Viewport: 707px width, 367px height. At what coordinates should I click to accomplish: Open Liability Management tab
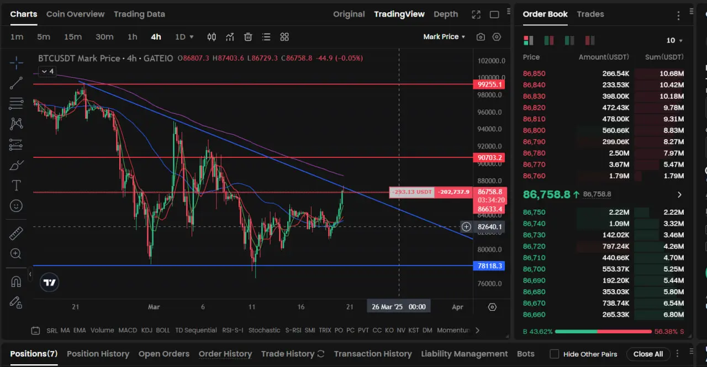(464, 354)
